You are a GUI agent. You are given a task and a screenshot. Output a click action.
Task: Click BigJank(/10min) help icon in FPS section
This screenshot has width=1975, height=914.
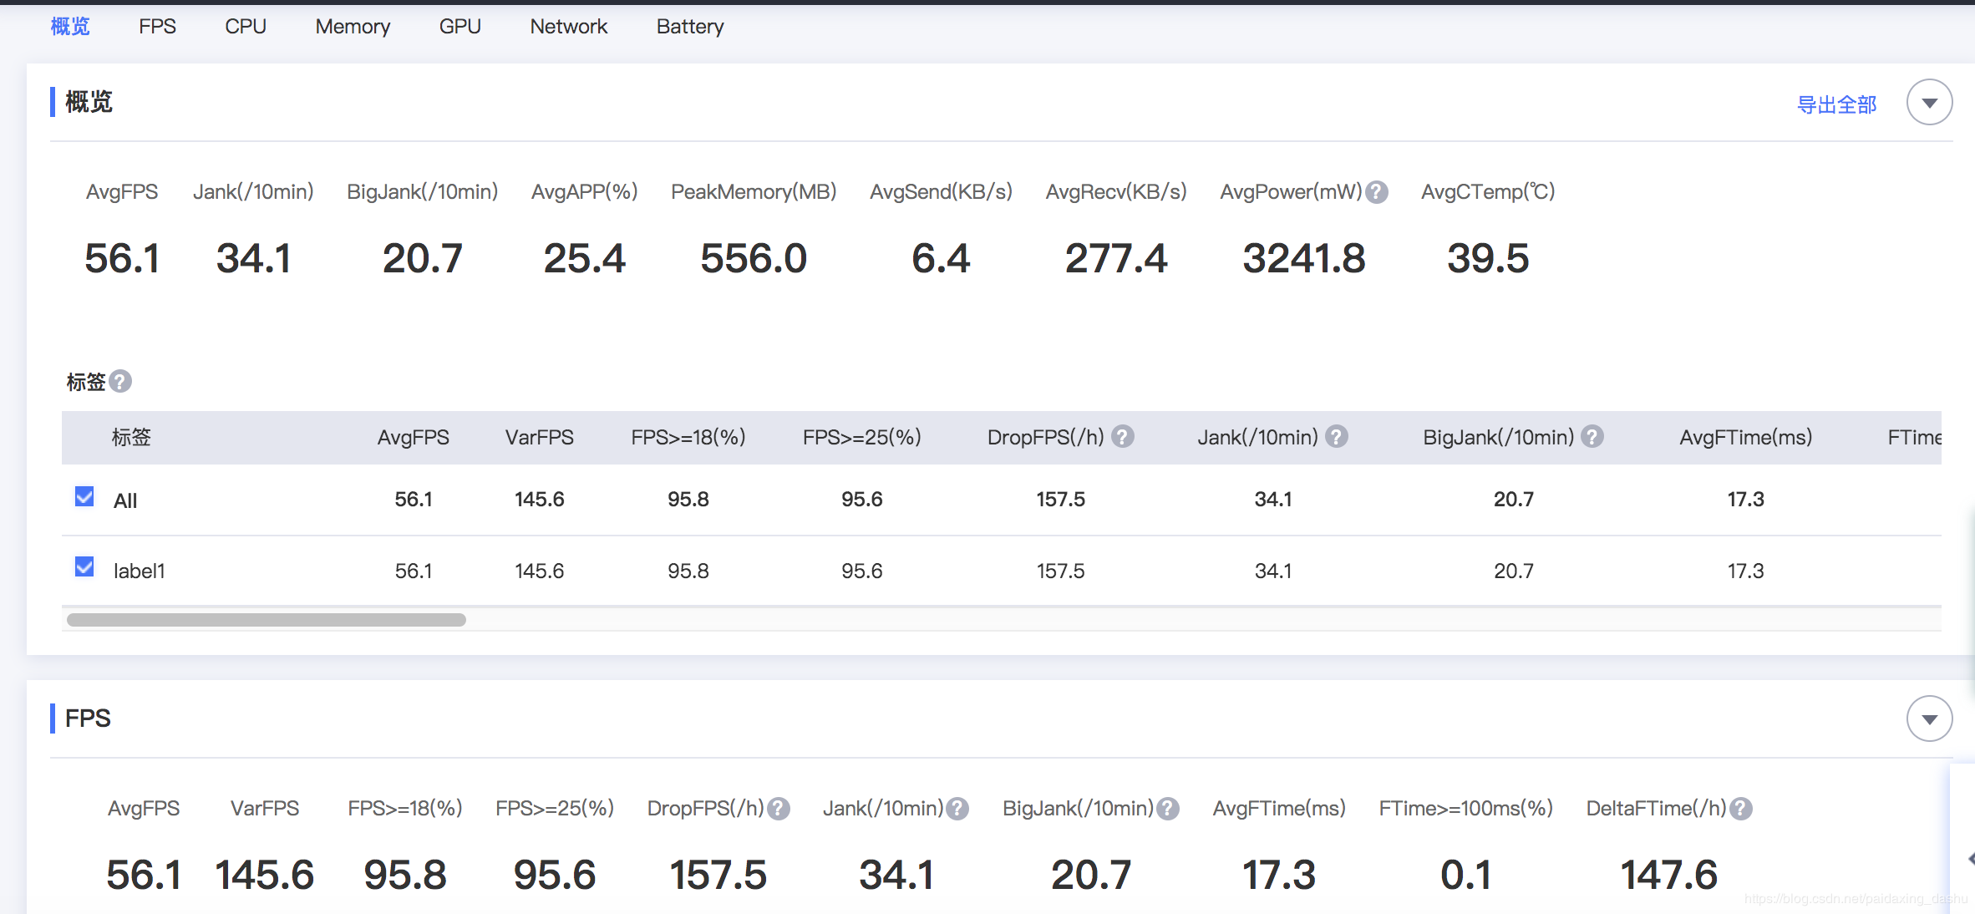[x=1168, y=809]
